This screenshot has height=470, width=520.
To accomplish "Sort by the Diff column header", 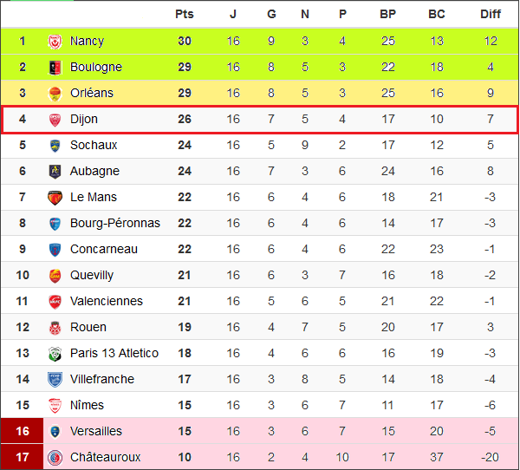I will click(491, 14).
